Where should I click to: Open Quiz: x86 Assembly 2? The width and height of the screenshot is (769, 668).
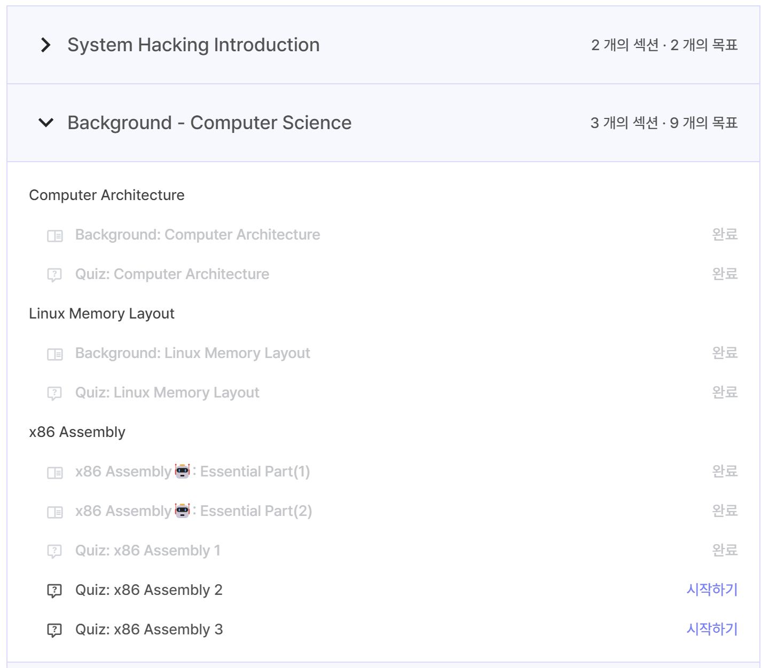(x=149, y=590)
